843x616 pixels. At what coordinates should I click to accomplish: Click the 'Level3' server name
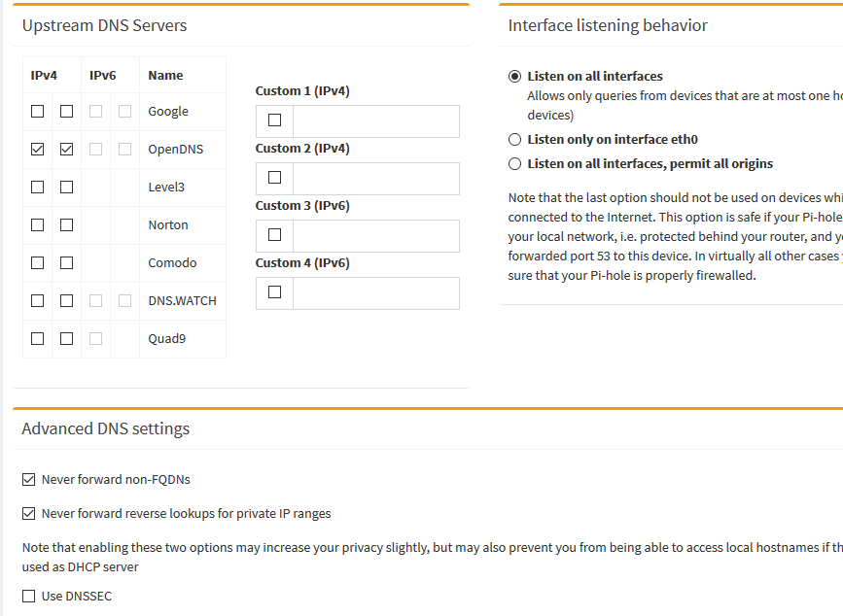(x=166, y=187)
